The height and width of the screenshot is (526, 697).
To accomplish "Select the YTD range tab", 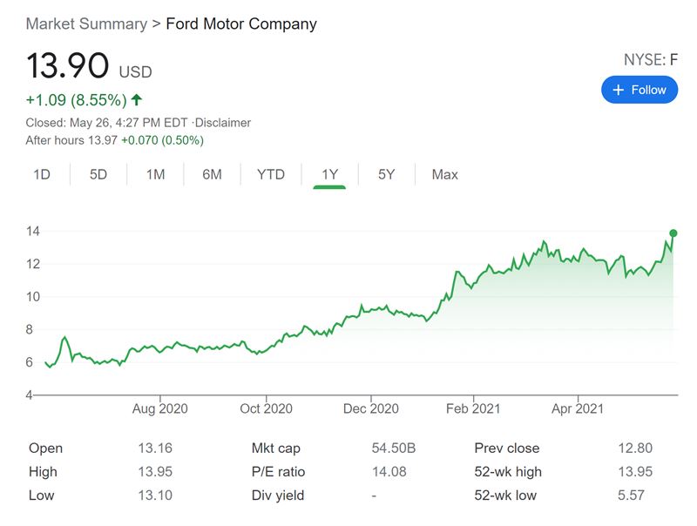I will click(x=270, y=174).
